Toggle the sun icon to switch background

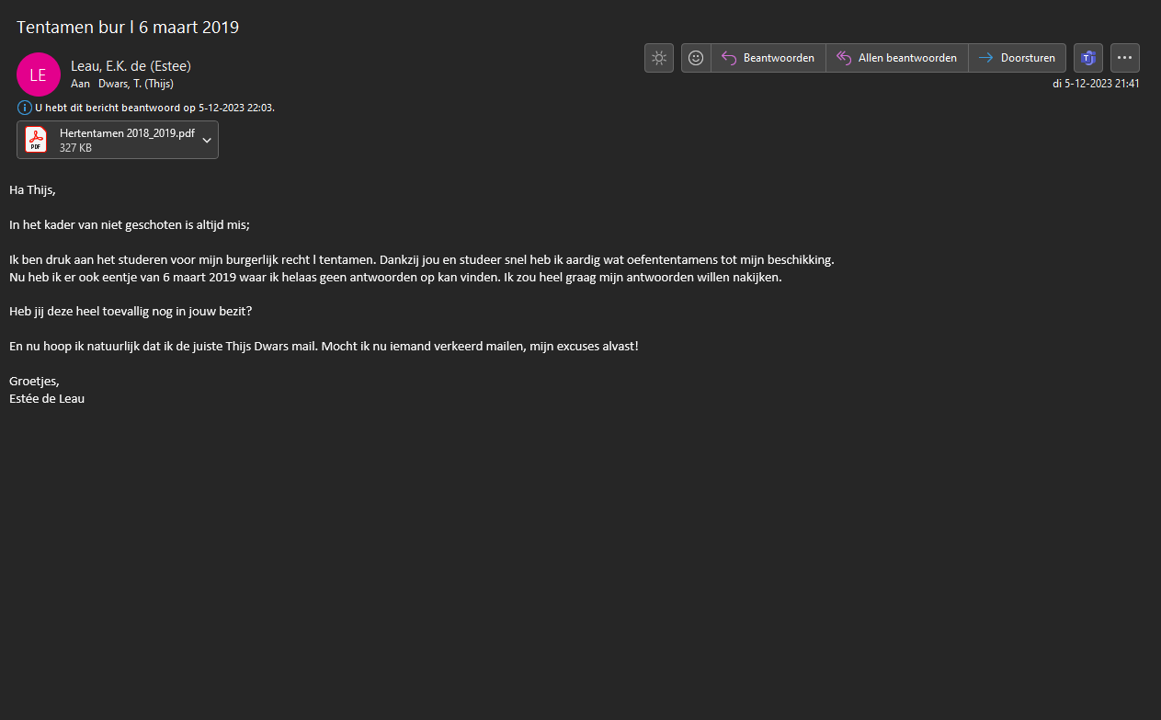659,58
